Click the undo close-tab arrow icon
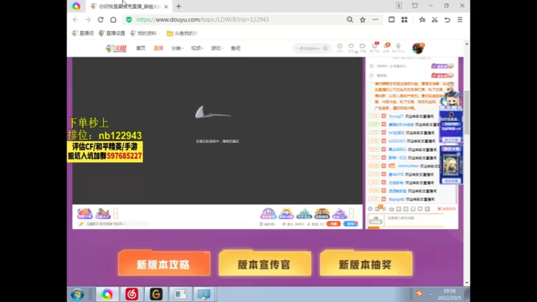 pyautogui.click(x=447, y=20)
